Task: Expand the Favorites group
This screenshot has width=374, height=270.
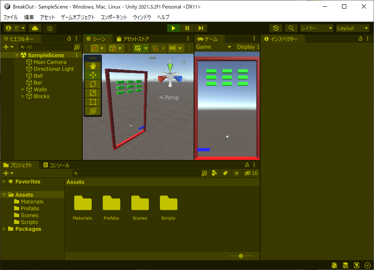Action: (x=4, y=182)
